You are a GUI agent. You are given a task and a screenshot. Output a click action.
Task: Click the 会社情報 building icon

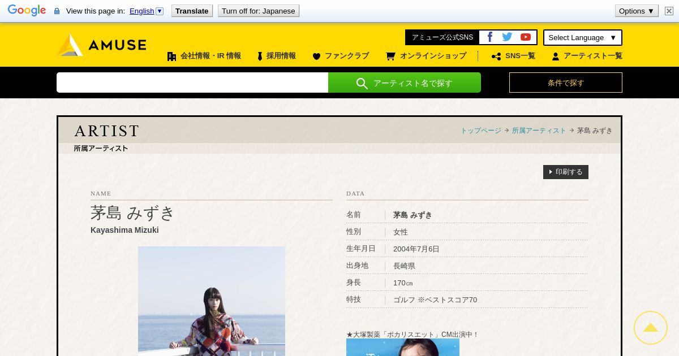tap(172, 57)
